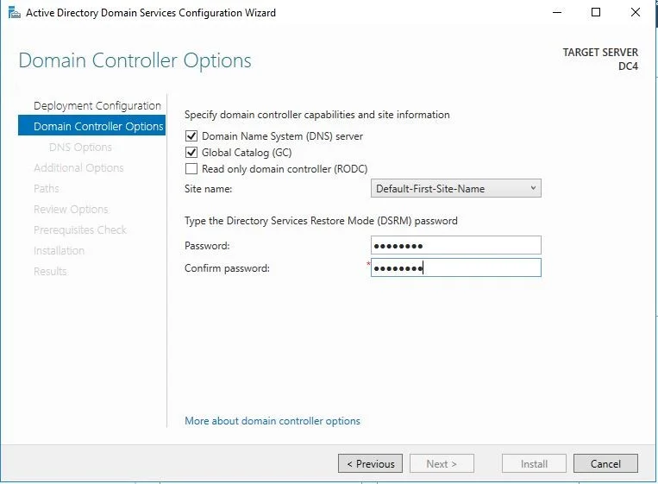
Task: Open More about domain controller options link
Action: (x=273, y=421)
